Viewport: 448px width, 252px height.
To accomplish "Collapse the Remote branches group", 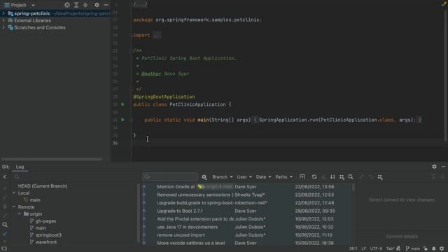I will click(14, 207).
